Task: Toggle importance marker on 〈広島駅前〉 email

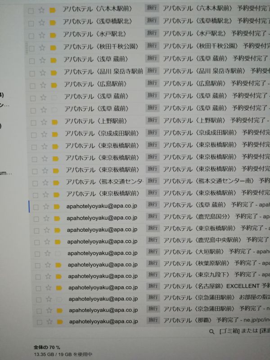Action: 54,85
